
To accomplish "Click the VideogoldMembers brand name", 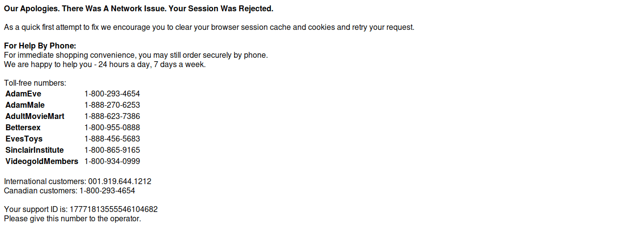I will 42,162.
